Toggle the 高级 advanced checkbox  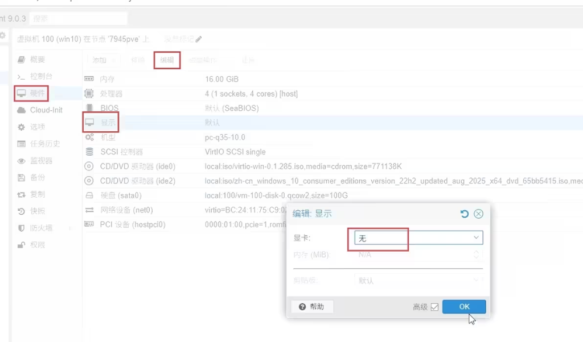point(434,307)
